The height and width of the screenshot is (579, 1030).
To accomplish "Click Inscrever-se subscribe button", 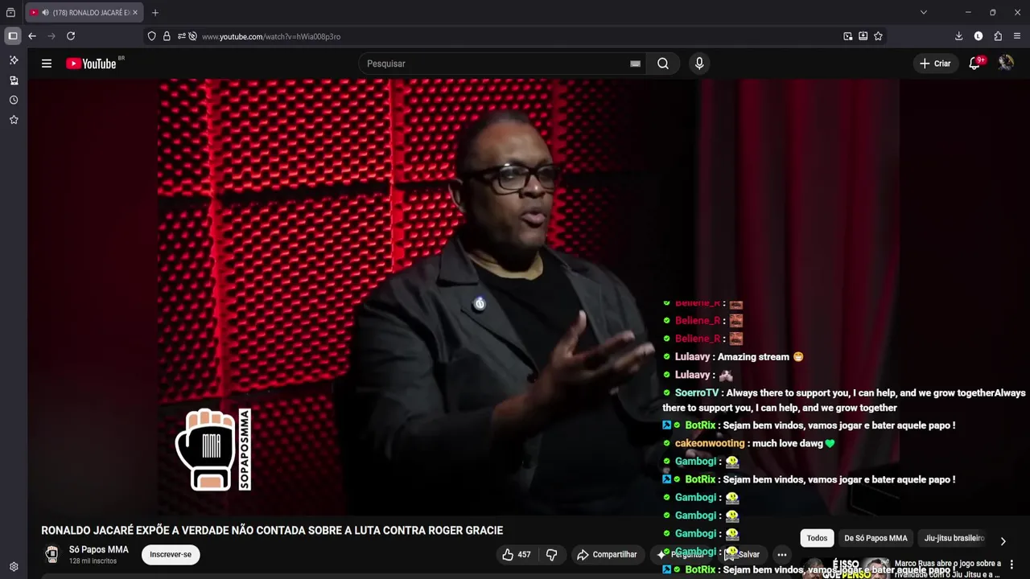I will click(171, 554).
